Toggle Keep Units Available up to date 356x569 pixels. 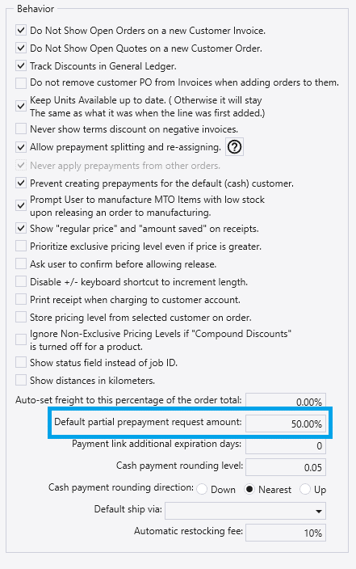tap(21, 106)
